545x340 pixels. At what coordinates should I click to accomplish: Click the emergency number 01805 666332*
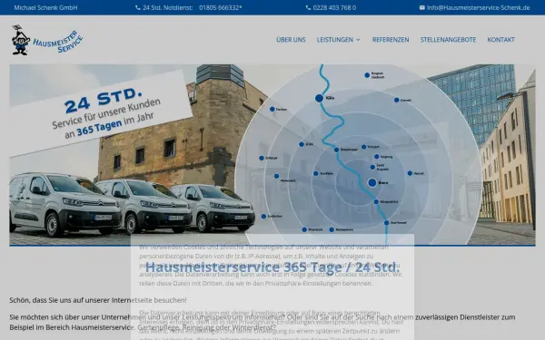click(x=221, y=7)
